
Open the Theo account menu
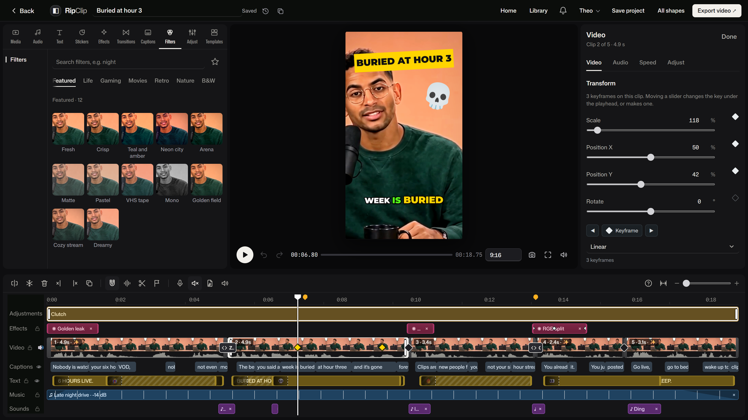point(590,11)
